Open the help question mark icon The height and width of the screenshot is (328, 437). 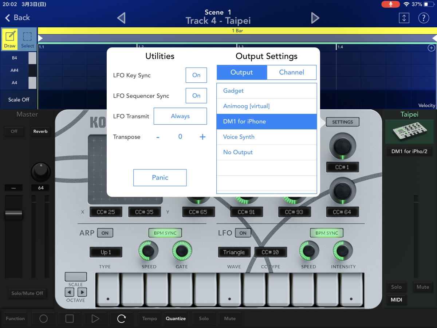click(x=424, y=18)
